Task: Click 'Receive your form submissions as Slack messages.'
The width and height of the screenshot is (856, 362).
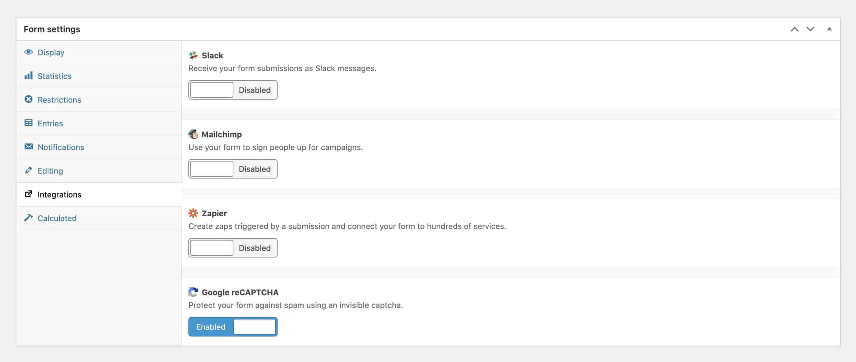Action: tap(282, 69)
